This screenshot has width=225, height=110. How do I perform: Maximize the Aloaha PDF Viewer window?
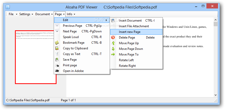[203, 6]
